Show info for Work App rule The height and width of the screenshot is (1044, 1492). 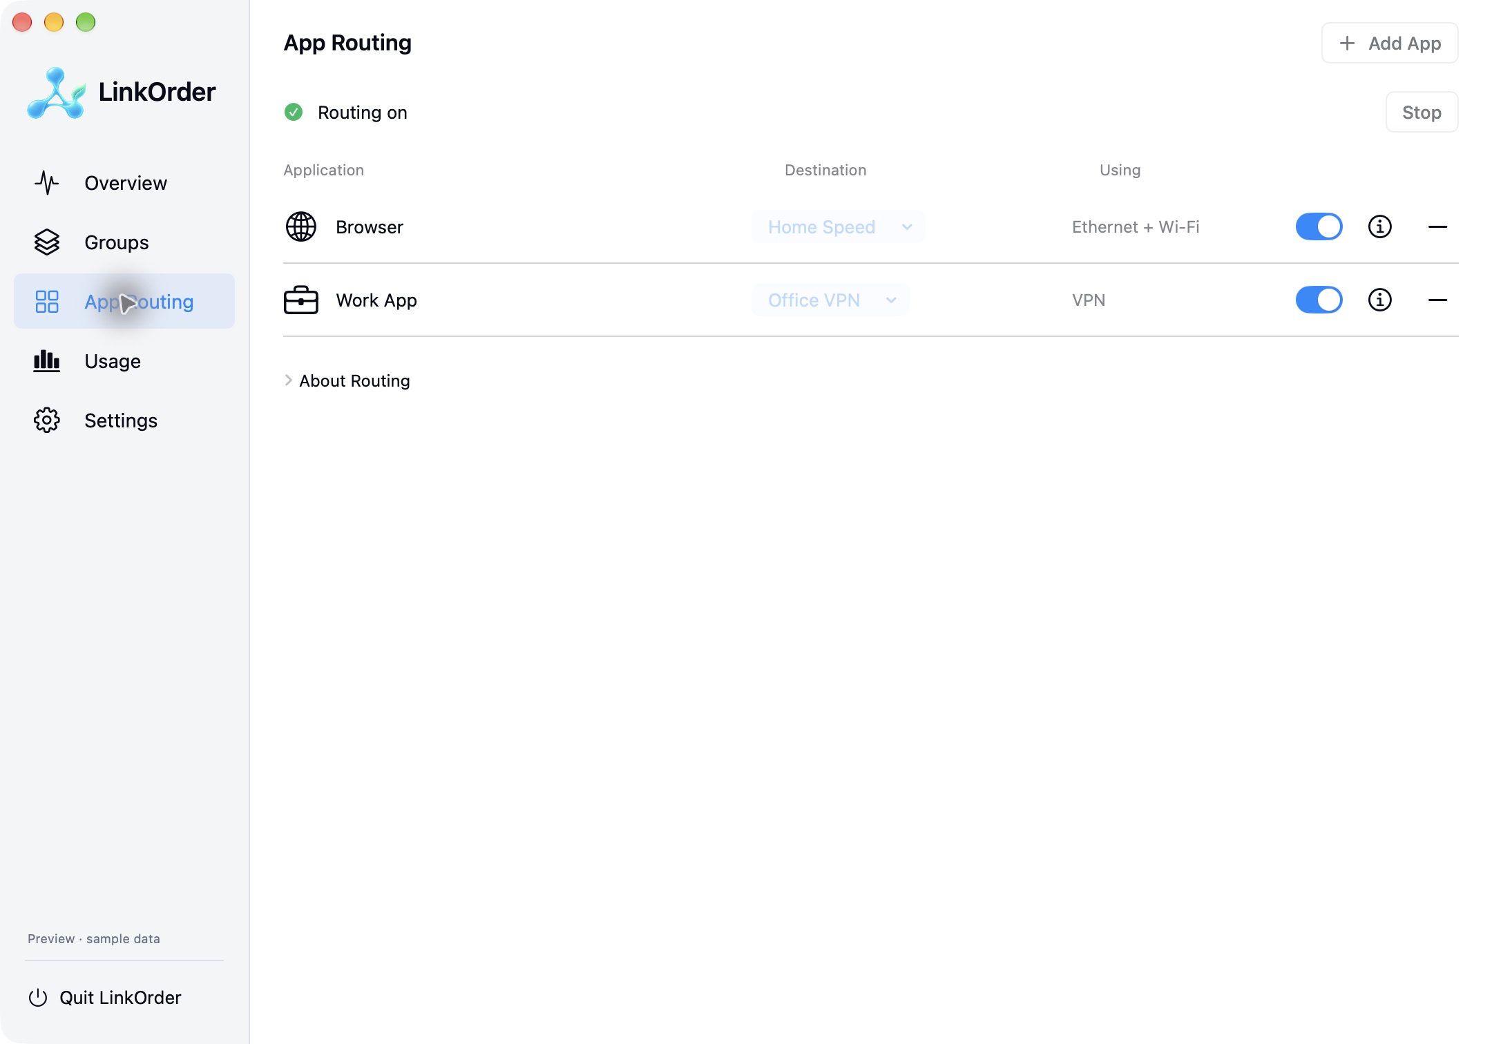(1380, 300)
